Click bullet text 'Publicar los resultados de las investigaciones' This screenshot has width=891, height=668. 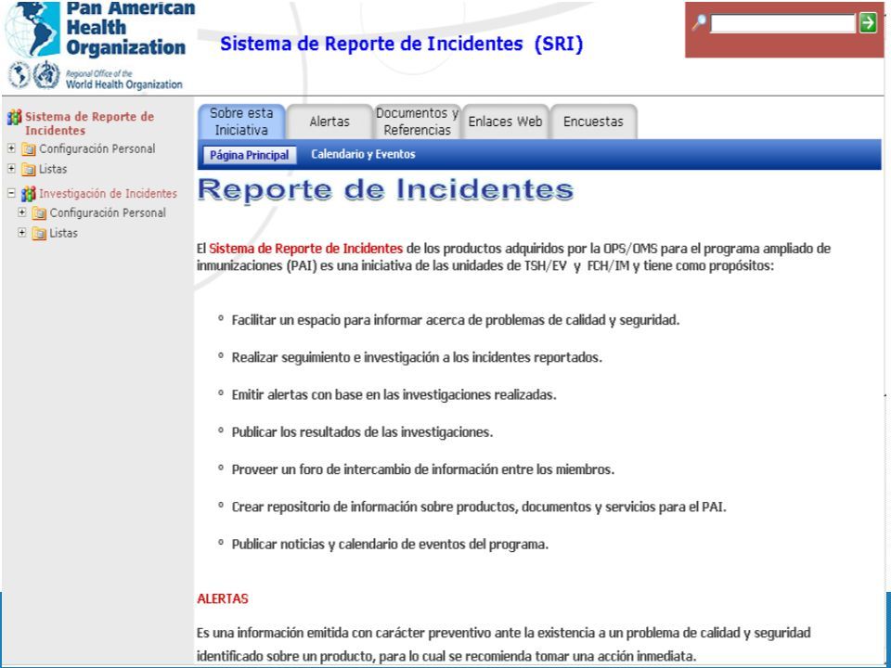coord(362,432)
